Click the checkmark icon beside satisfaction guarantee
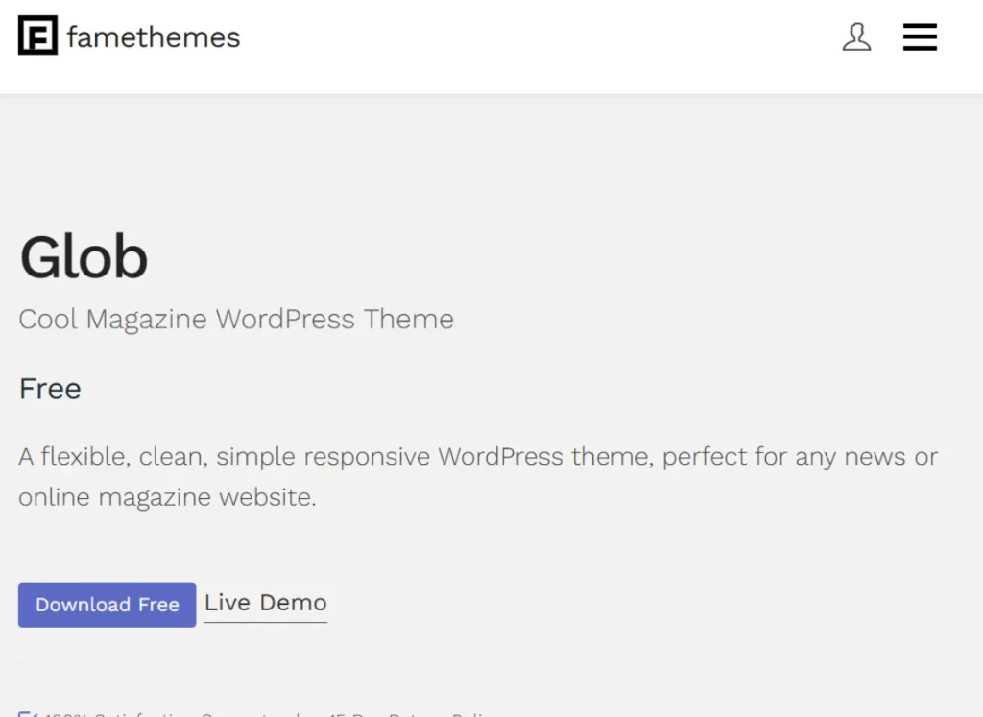This screenshot has width=983, height=717. pos(27,714)
